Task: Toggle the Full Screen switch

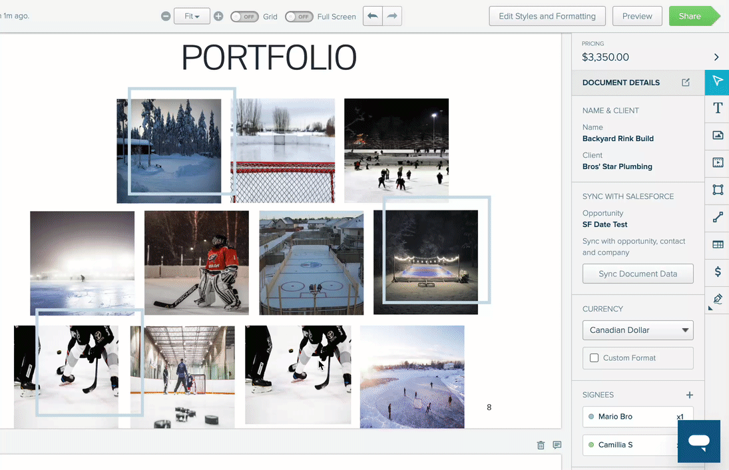Action: [299, 17]
